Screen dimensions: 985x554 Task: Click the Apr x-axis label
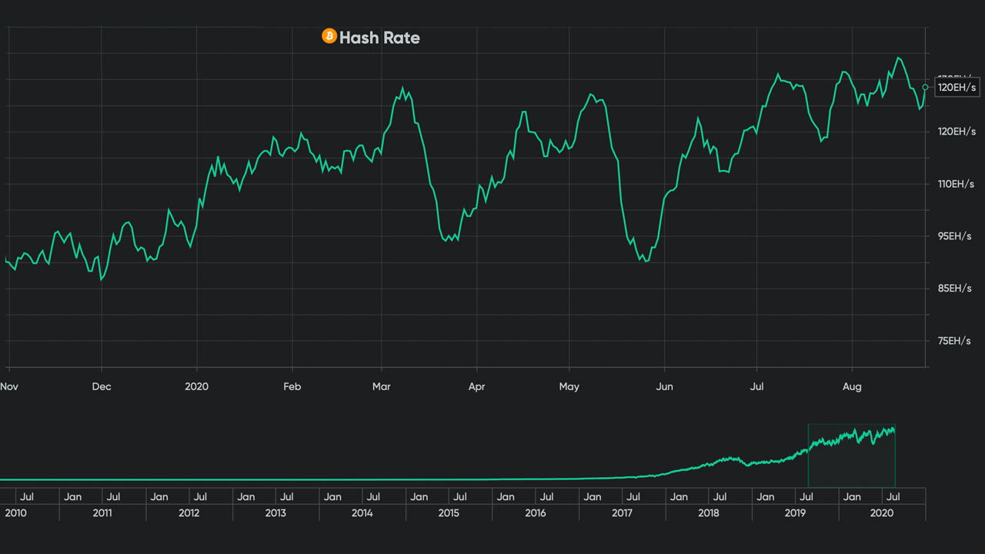(x=477, y=386)
